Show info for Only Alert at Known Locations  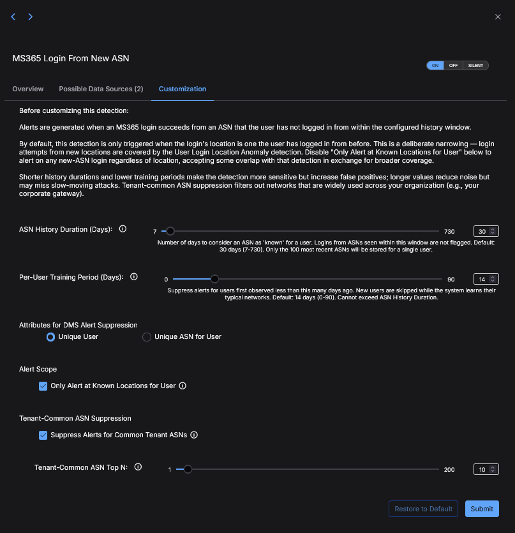(183, 386)
